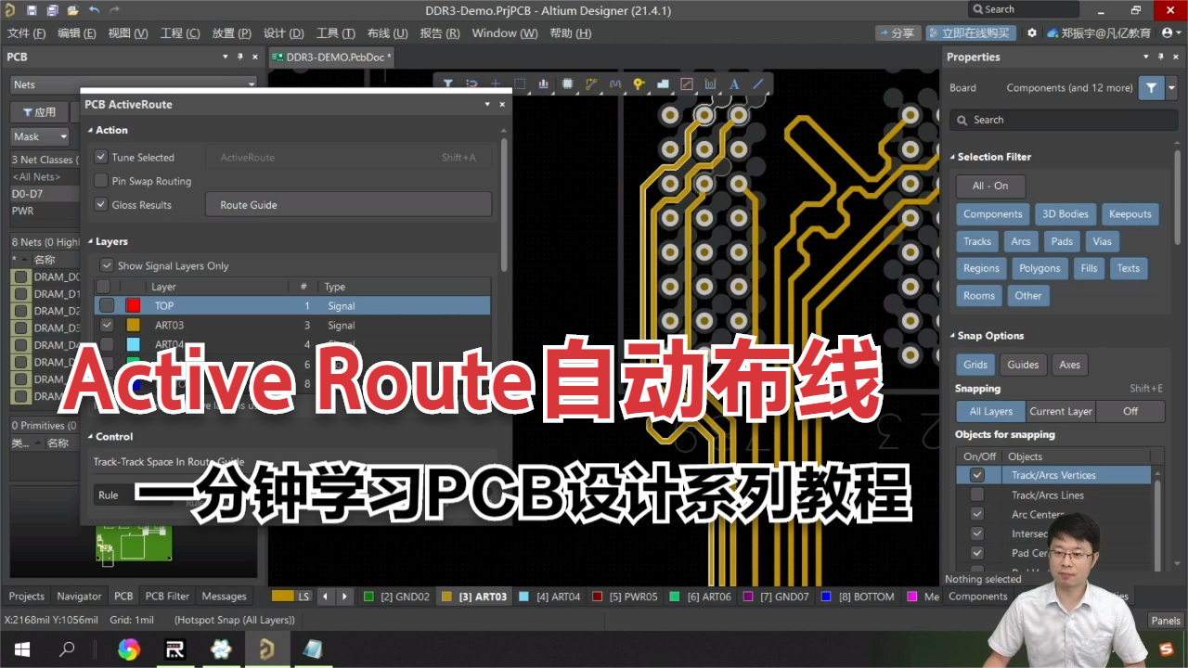This screenshot has height=668, width=1188.
Task: Click the ART03 layer yellow color swatch
Action: pos(134,326)
